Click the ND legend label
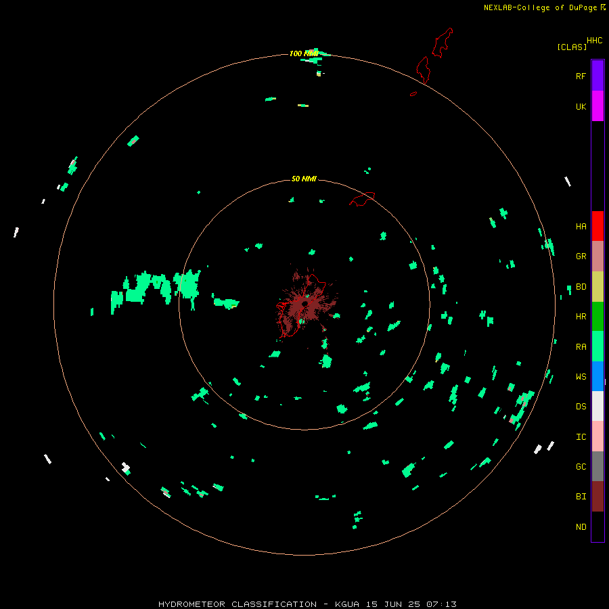 [x=581, y=526]
